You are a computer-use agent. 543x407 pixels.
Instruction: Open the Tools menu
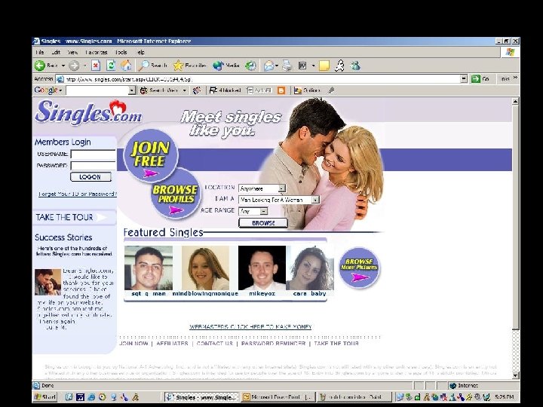point(121,52)
